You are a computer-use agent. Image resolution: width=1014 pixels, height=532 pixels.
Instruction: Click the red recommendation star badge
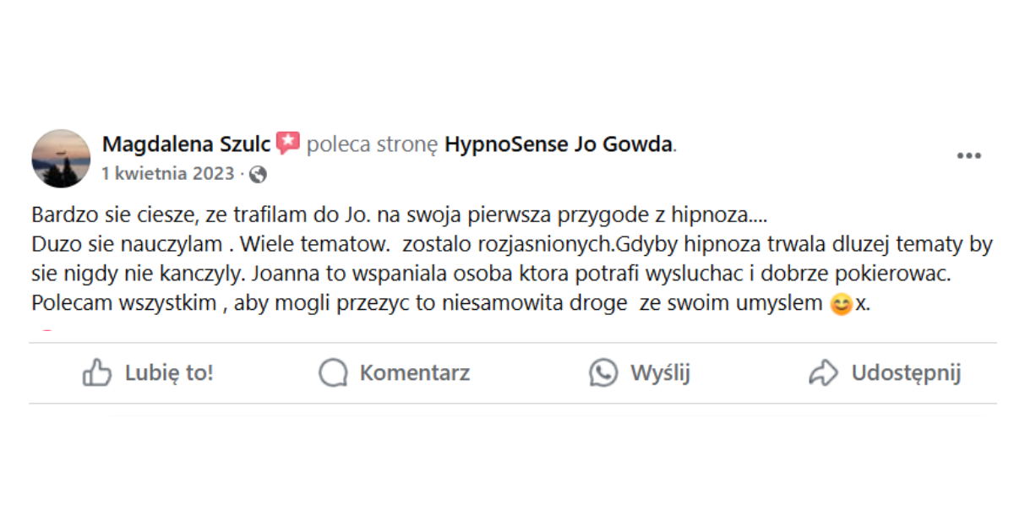(x=288, y=144)
